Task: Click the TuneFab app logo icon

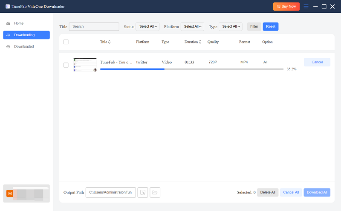Action: tap(8, 6)
